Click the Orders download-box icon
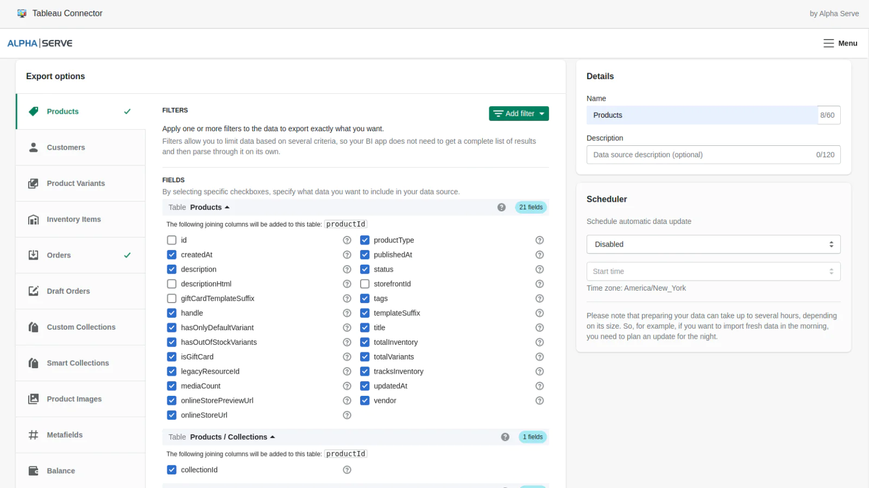This screenshot has height=488, width=869. (x=33, y=255)
